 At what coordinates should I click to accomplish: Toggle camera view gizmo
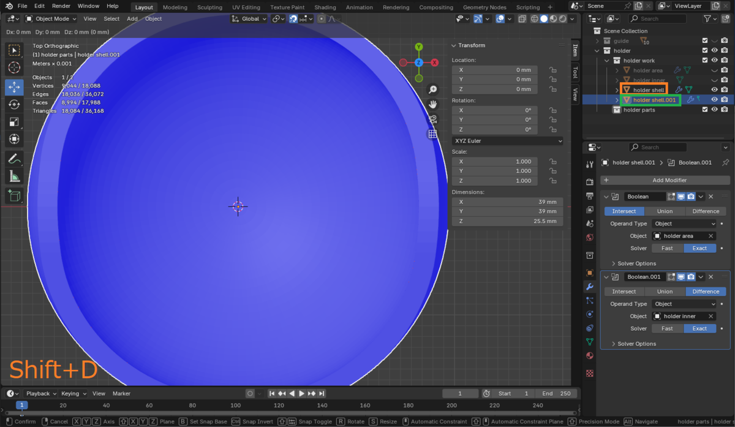(x=433, y=119)
